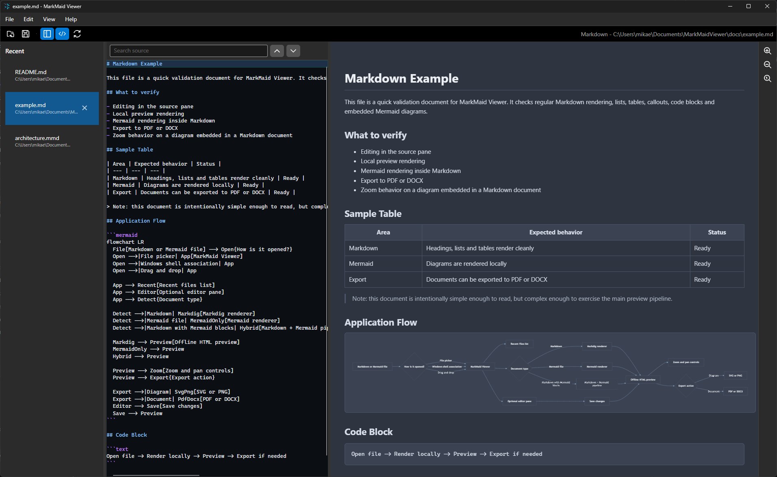Refresh the preview with the reload icon
777x477 pixels.
pos(77,34)
